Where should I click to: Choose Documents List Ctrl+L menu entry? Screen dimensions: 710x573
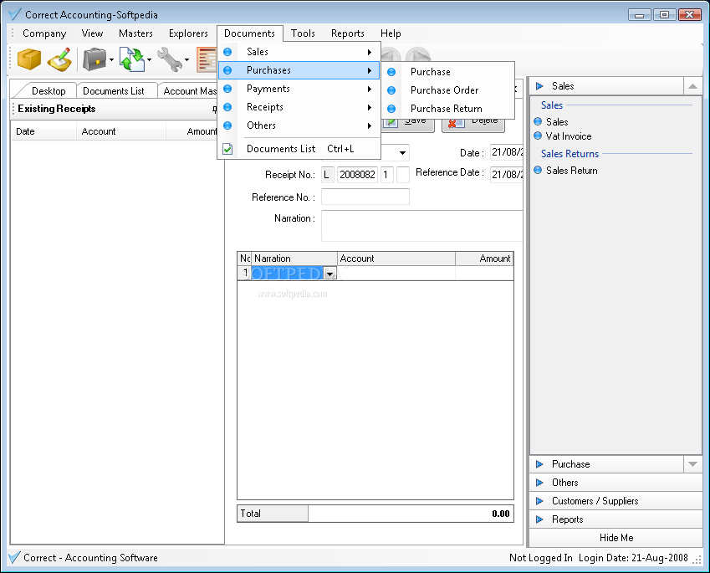(299, 149)
